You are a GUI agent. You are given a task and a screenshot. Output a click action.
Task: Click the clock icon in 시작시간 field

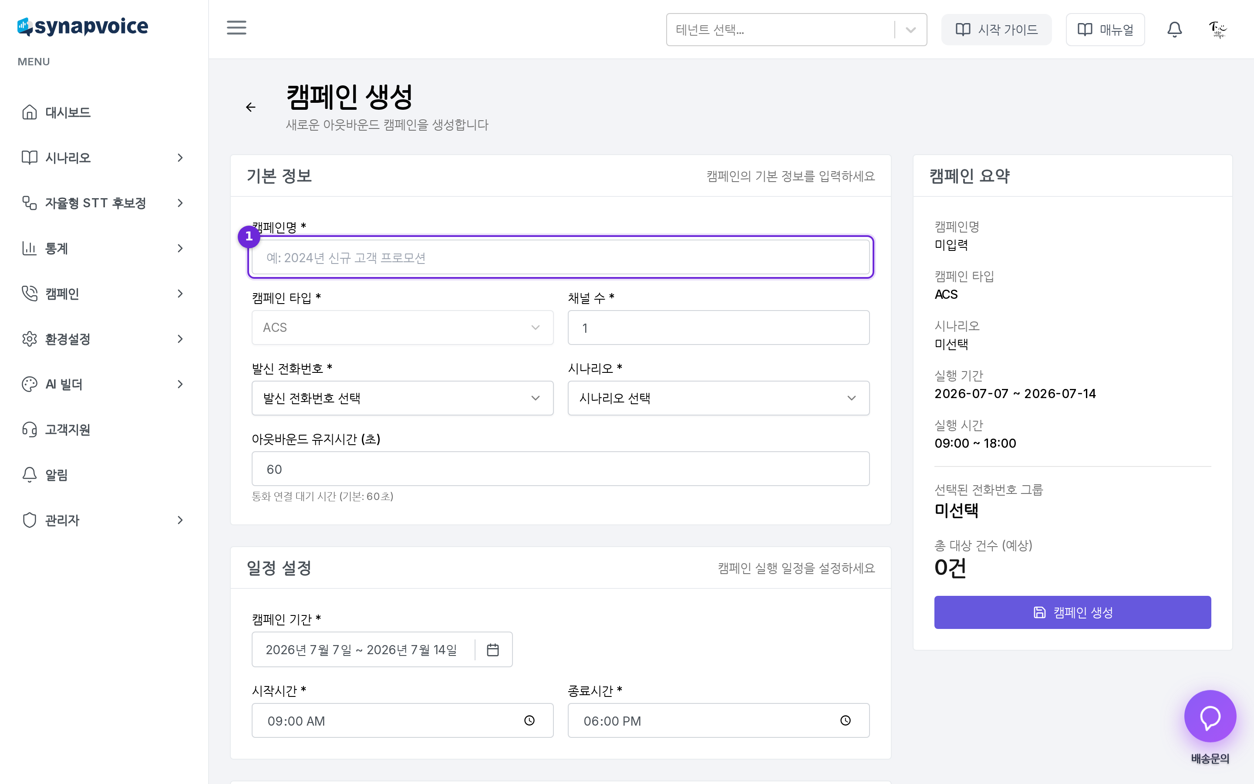(x=529, y=720)
